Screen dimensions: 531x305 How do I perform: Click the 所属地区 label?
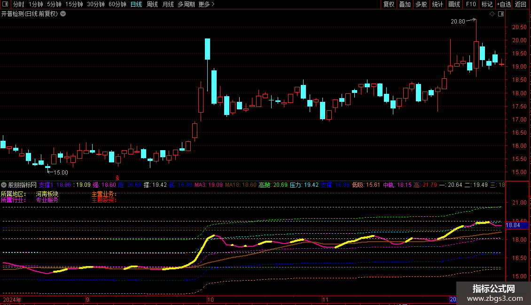(14, 194)
